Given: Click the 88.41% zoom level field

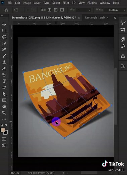Looking at the screenshot, I should click(15, 173).
